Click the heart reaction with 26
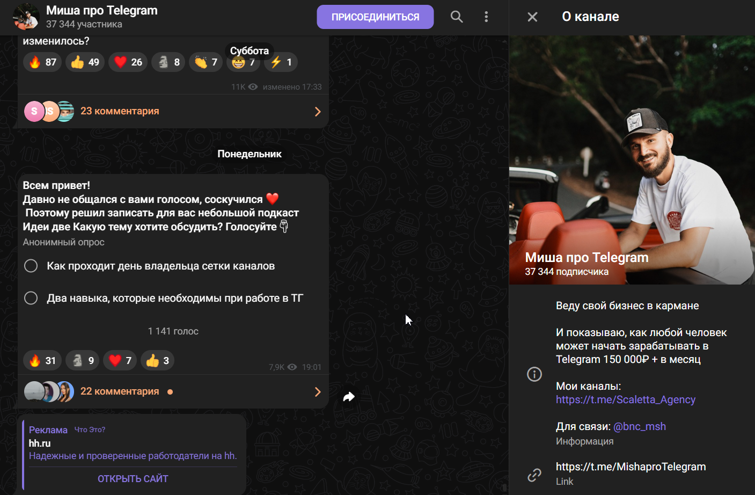Viewport: 755px width, 495px height. tap(128, 62)
